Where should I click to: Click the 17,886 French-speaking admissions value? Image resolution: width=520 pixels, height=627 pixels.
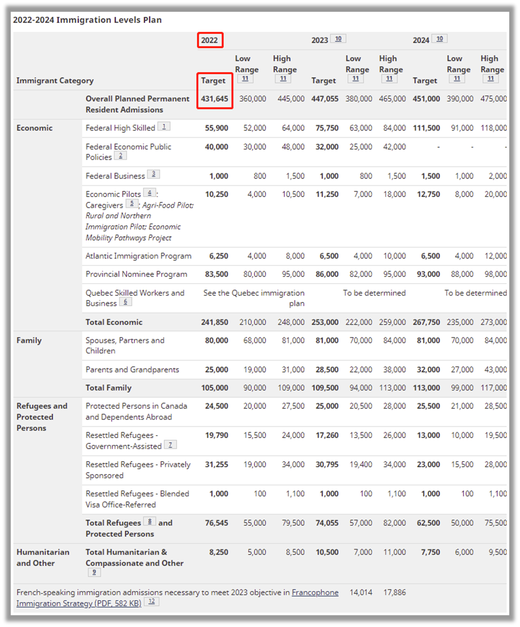[395, 593]
